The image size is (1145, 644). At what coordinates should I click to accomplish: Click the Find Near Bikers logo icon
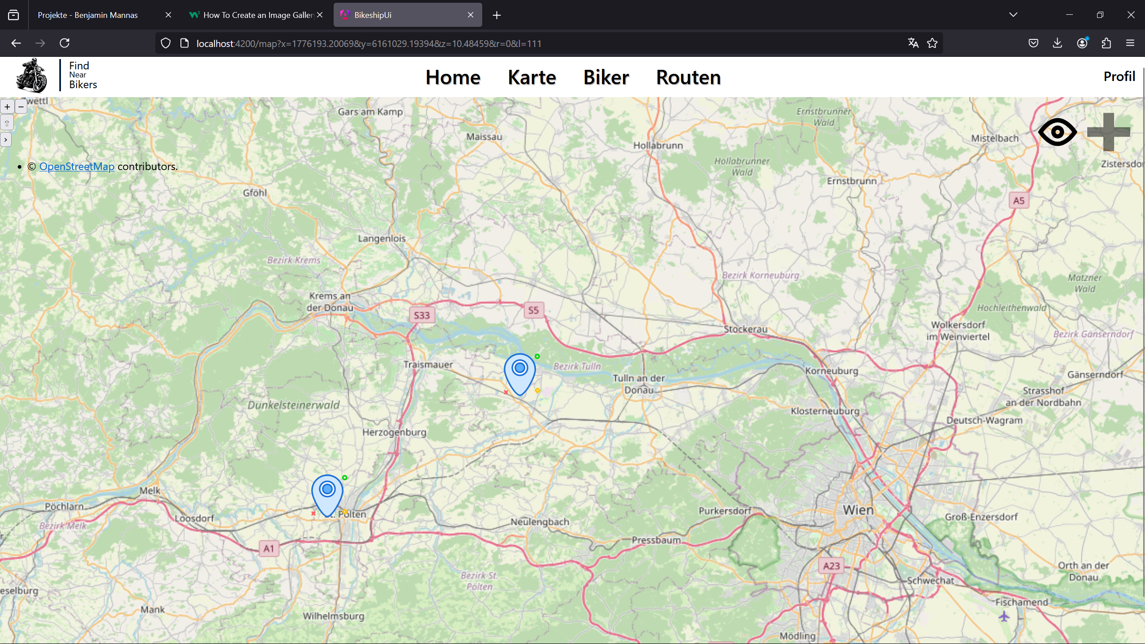(x=31, y=76)
